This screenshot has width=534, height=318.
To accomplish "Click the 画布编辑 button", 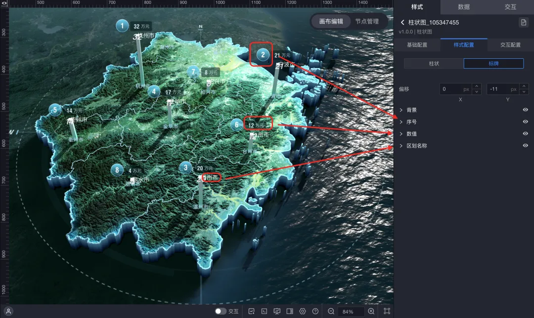I will pos(331,21).
